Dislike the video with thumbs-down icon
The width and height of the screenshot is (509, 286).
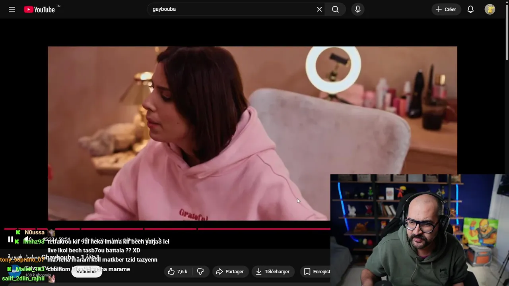pos(200,272)
